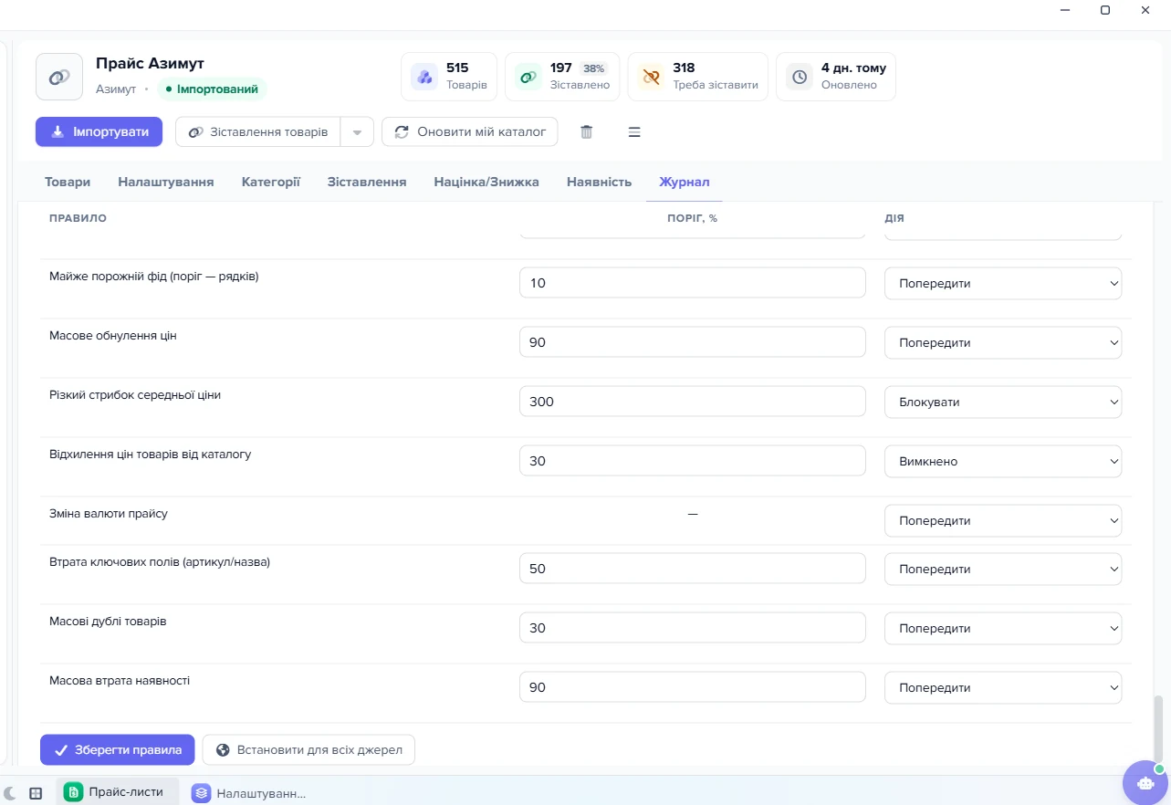1171x805 pixels.
Task: Click Встановити для всіх джерел button
Action: coord(308,750)
